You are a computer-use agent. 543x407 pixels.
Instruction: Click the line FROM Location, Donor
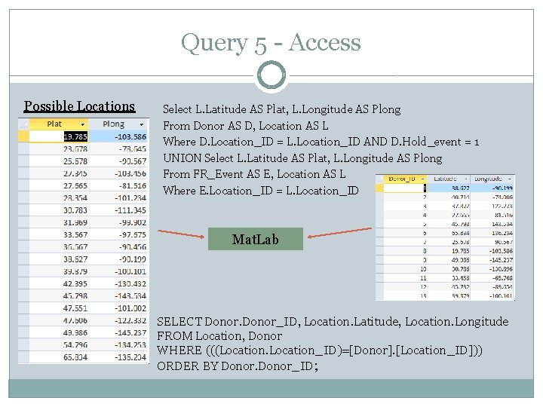coord(219,336)
